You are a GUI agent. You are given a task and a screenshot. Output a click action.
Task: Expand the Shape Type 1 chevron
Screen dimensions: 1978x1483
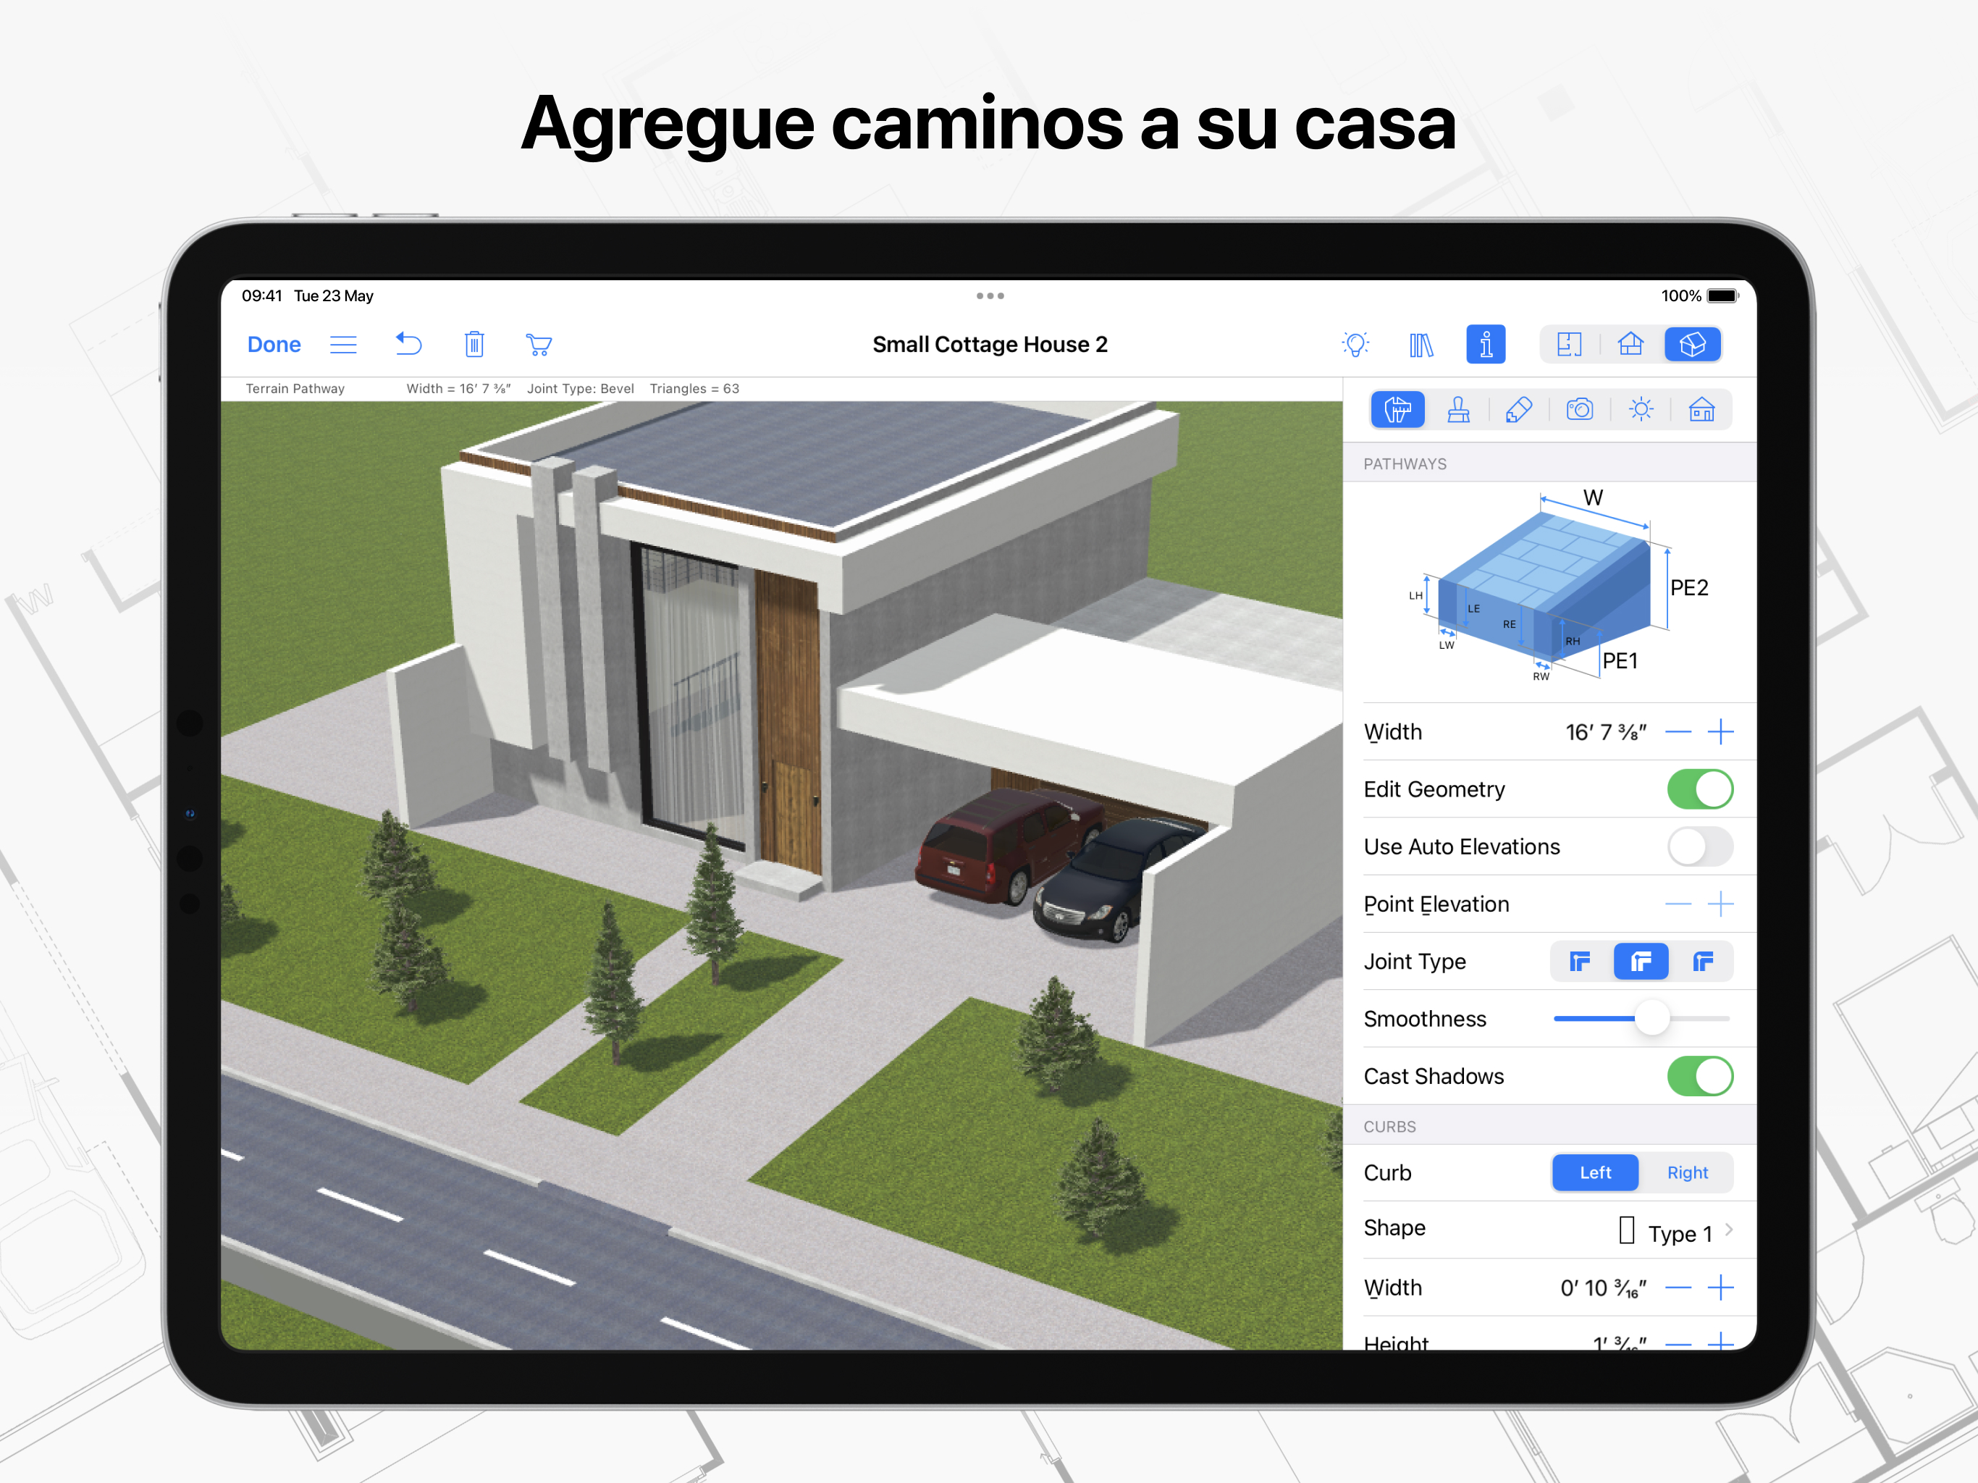[x=1728, y=1230]
